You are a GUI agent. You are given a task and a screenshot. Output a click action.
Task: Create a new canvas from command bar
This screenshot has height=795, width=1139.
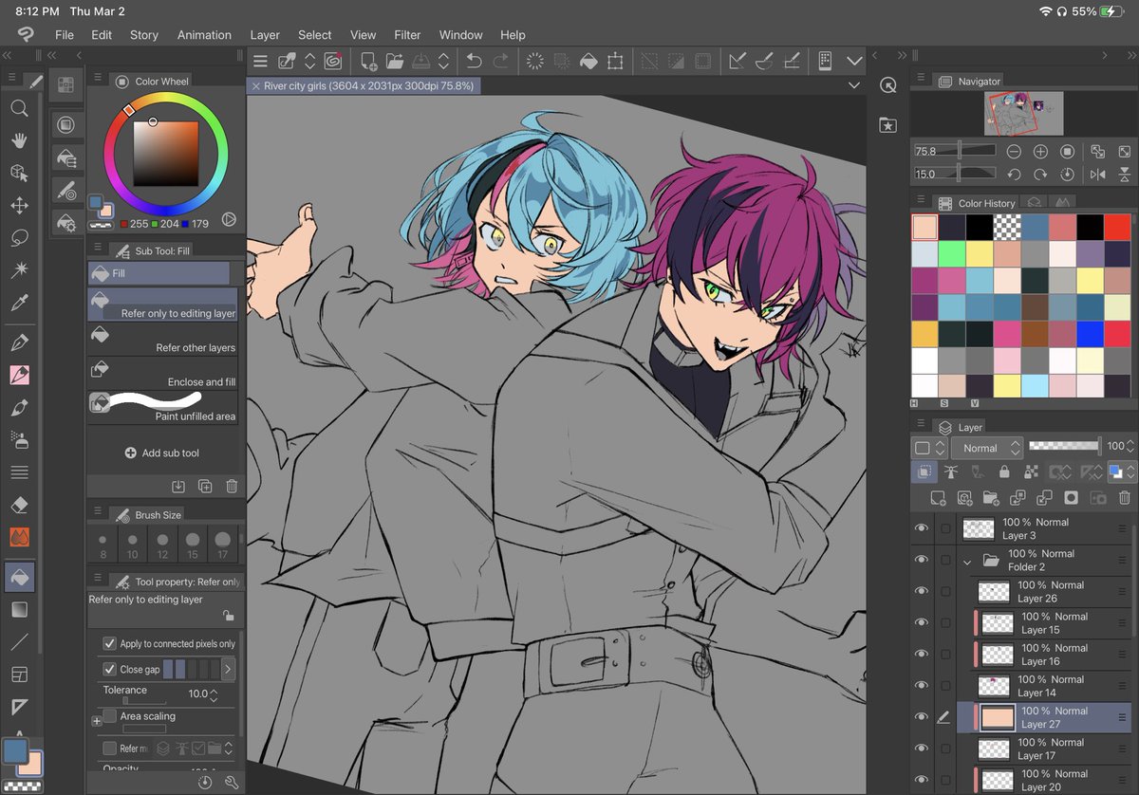[369, 61]
